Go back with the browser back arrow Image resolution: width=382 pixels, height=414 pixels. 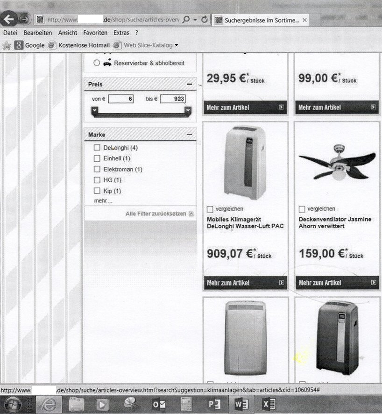coord(8,19)
